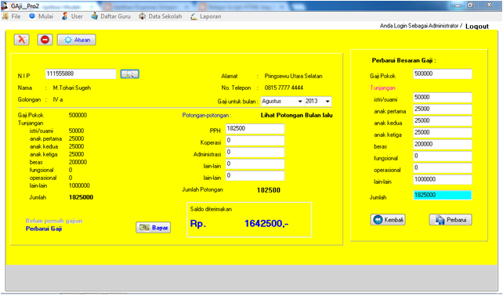503x295 pixels.
Task: Click the Daftar Guru icon in menu bar
Action: tap(94, 16)
